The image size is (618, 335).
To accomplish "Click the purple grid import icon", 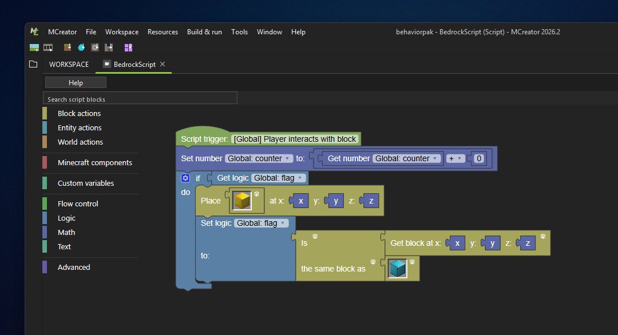I will click(x=129, y=47).
